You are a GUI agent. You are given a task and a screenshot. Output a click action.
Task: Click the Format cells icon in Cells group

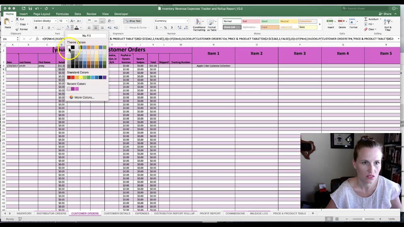point(353,22)
